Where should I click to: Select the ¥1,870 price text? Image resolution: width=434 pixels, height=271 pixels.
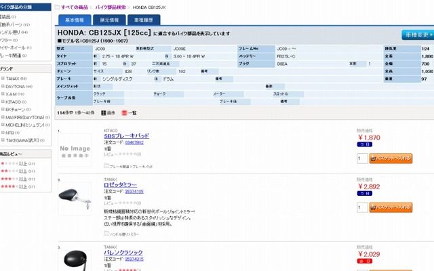pos(369,138)
